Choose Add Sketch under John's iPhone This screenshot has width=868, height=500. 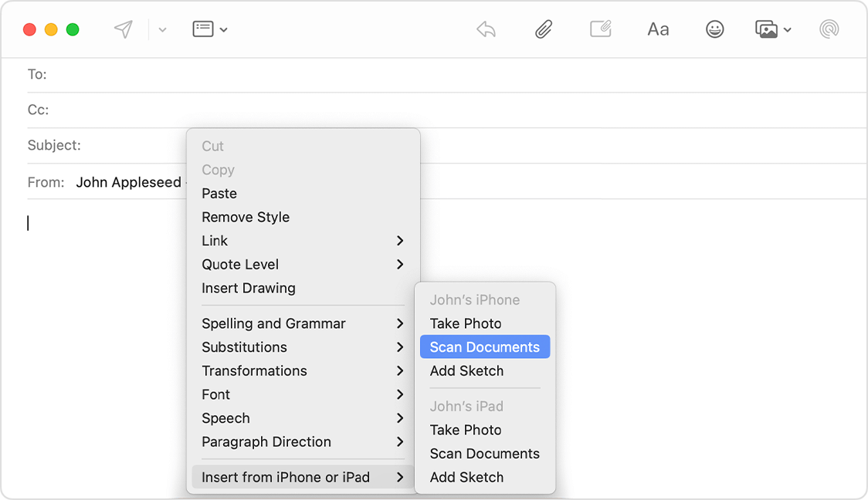pos(467,370)
